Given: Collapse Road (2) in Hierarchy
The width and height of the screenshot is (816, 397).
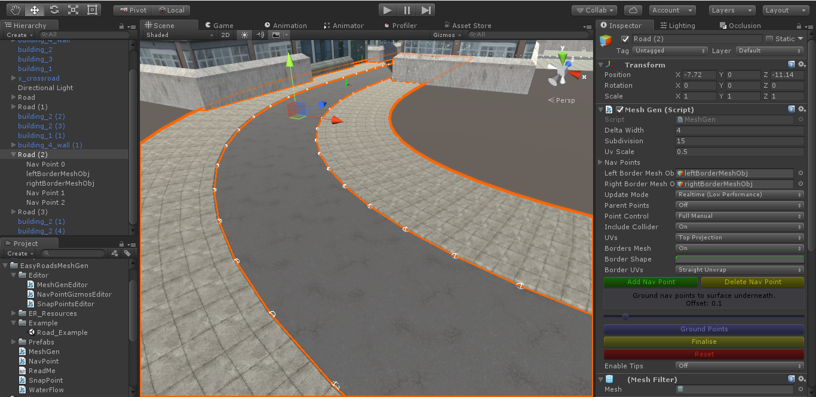Looking at the screenshot, I should coord(13,155).
